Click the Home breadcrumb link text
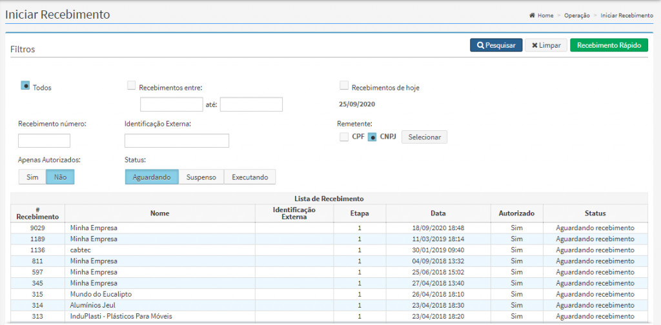661x325 pixels. click(x=545, y=15)
